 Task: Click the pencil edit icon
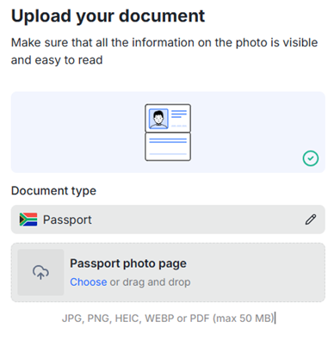[311, 219]
